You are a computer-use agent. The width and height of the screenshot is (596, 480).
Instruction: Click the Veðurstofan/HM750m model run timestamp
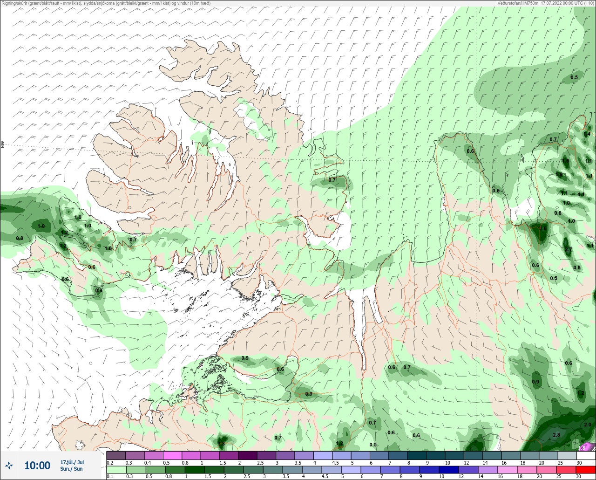(x=546, y=3)
